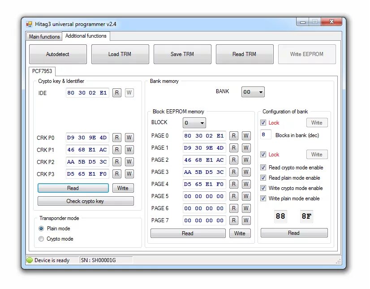The image size is (370, 289).
Task: Click the PAGE 2 field showing 46 68 E1 AC
Action: tap(204, 160)
